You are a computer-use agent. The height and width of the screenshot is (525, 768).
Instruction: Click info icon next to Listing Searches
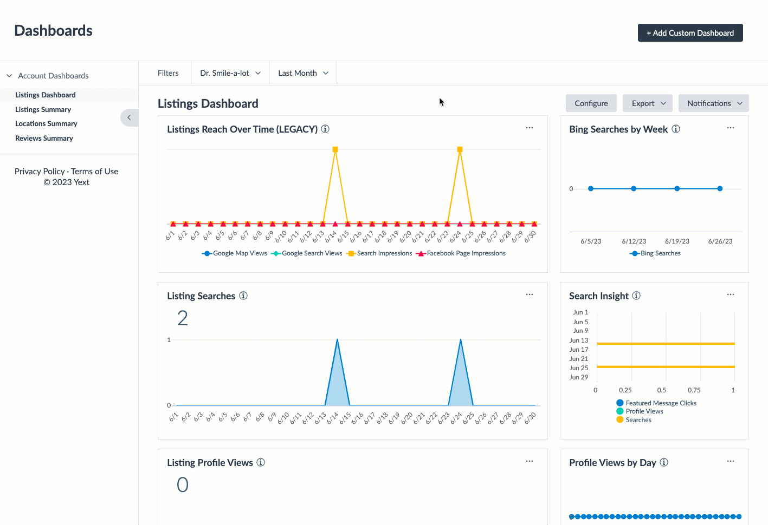tap(243, 296)
